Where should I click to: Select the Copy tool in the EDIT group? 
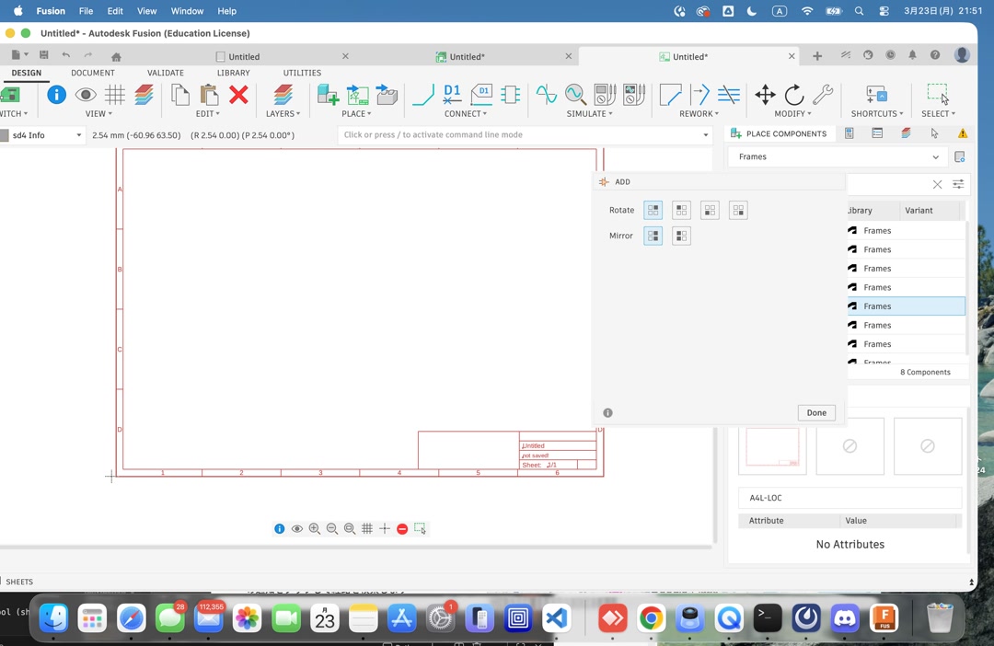[x=180, y=95]
